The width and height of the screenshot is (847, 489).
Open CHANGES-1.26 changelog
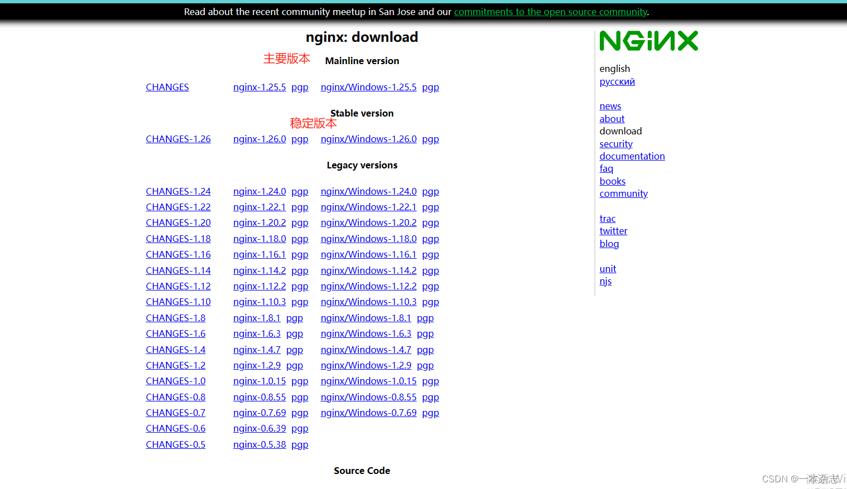(178, 139)
